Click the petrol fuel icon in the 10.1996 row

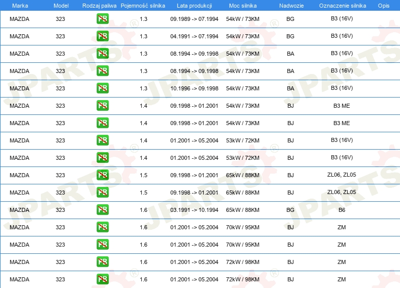pos(102,88)
